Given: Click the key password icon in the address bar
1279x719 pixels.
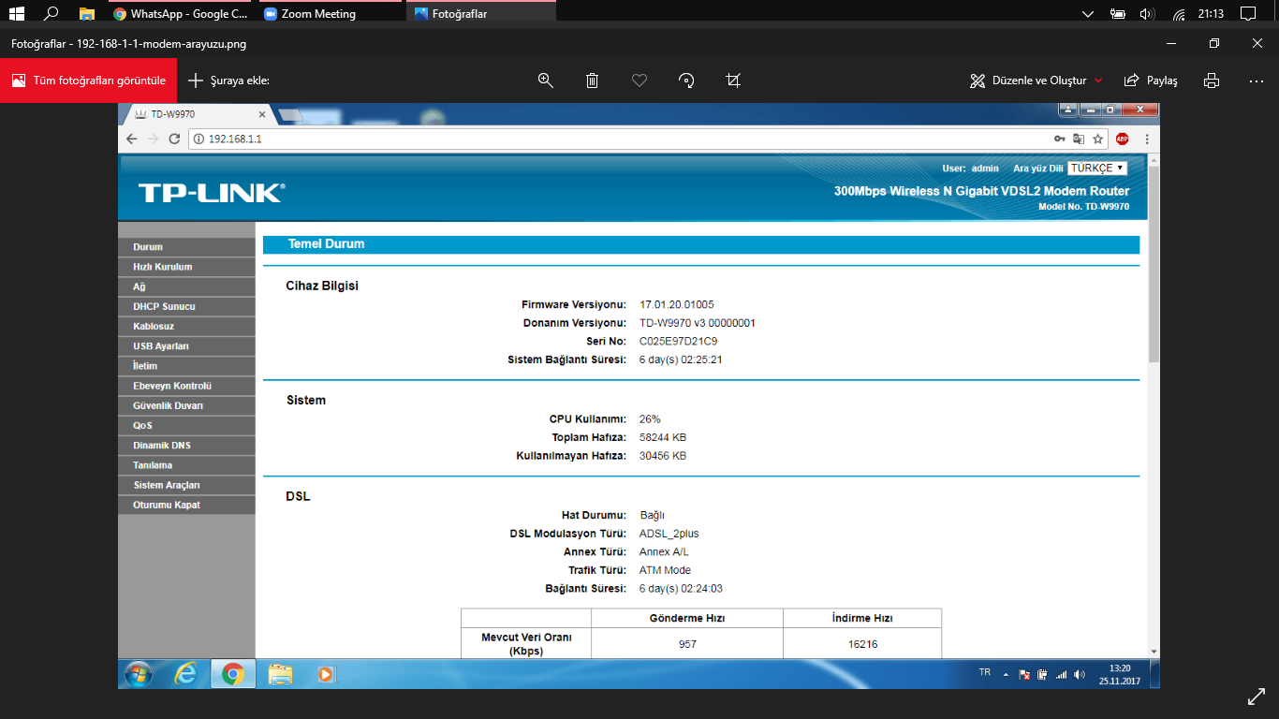Looking at the screenshot, I should 1059,139.
